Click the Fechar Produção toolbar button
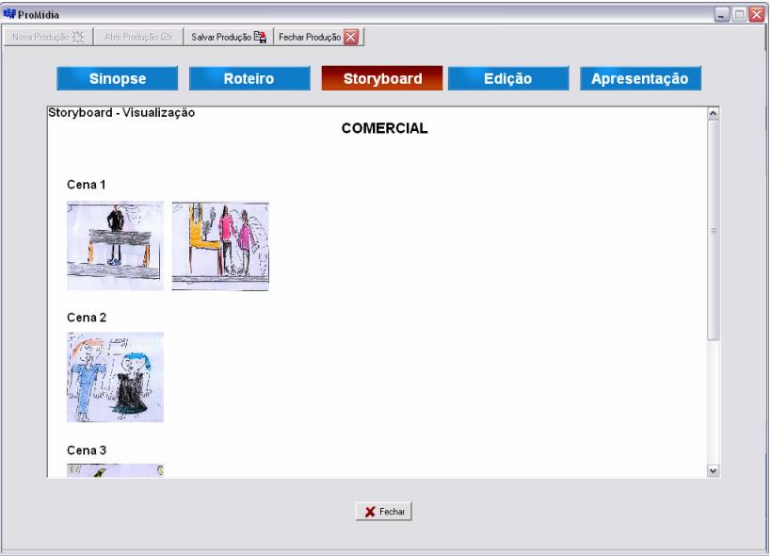Screen dimensions: 771x556 pos(319,37)
